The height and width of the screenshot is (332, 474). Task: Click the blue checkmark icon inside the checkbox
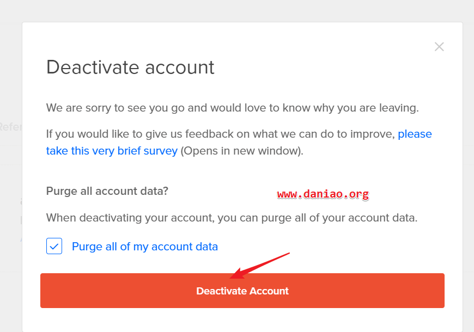pyautogui.click(x=54, y=247)
